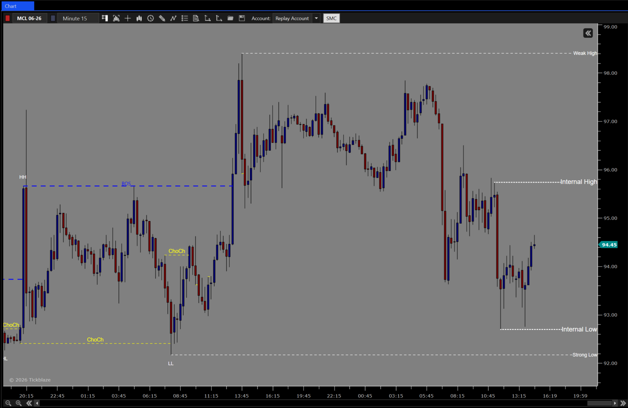Screen dimensions: 628x408
Task: Click the Internal Low label
Action: pos(579,329)
